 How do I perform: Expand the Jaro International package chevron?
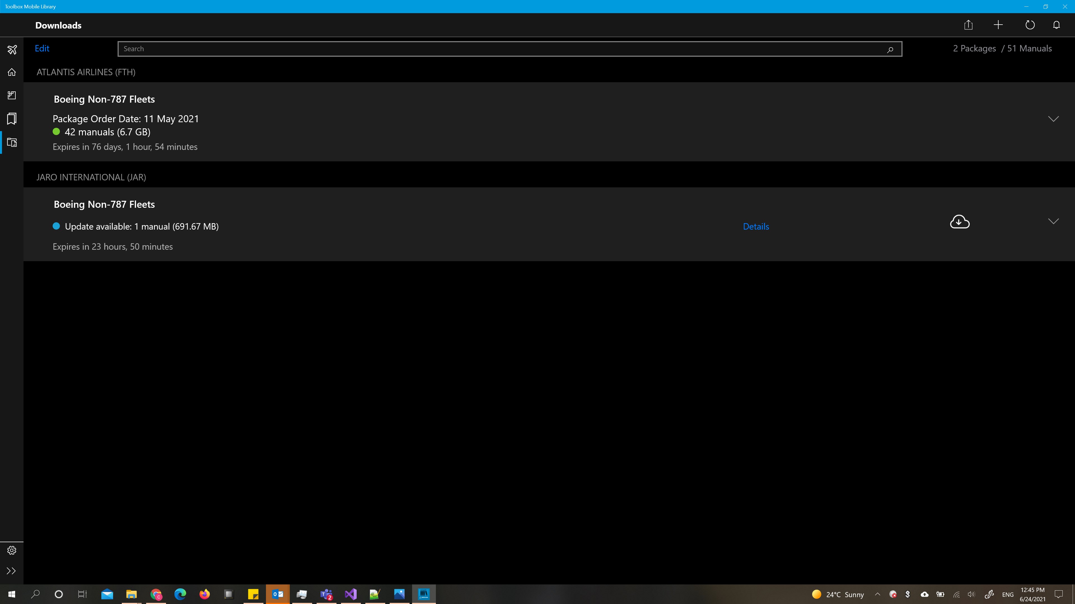(1053, 221)
